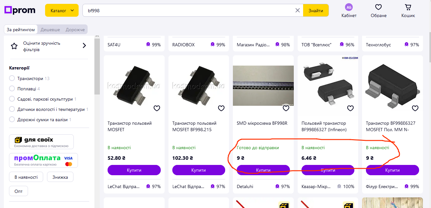This screenshot has width=431, height=208.
Task: Choose Датчики вологості і температури category
Action: click(x=12, y=109)
